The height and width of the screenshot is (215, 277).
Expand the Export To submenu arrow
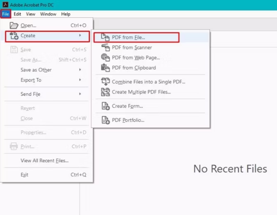click(80, 80)
